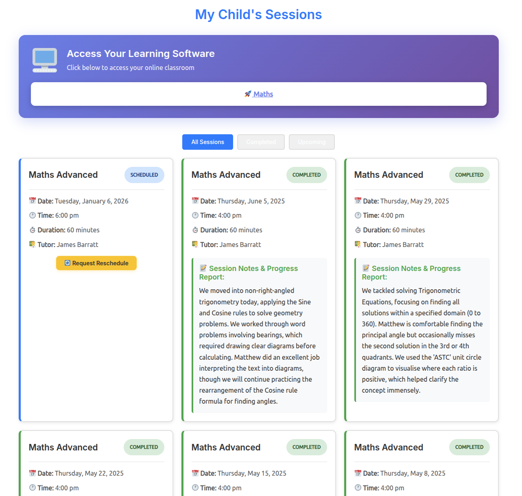
Task: Click COMPLETED badge on May 15 session
Action: click(x=306, y=447)
